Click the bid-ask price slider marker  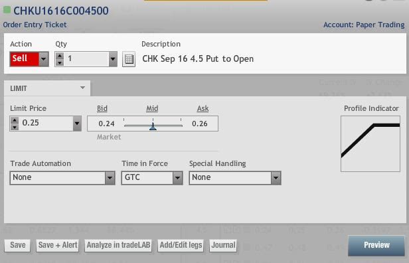[153, 127]
